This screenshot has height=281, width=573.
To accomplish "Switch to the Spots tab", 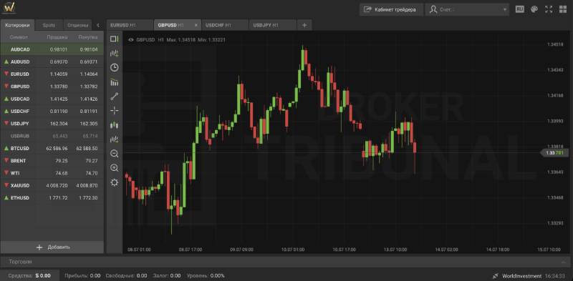I will click(49, 25).
